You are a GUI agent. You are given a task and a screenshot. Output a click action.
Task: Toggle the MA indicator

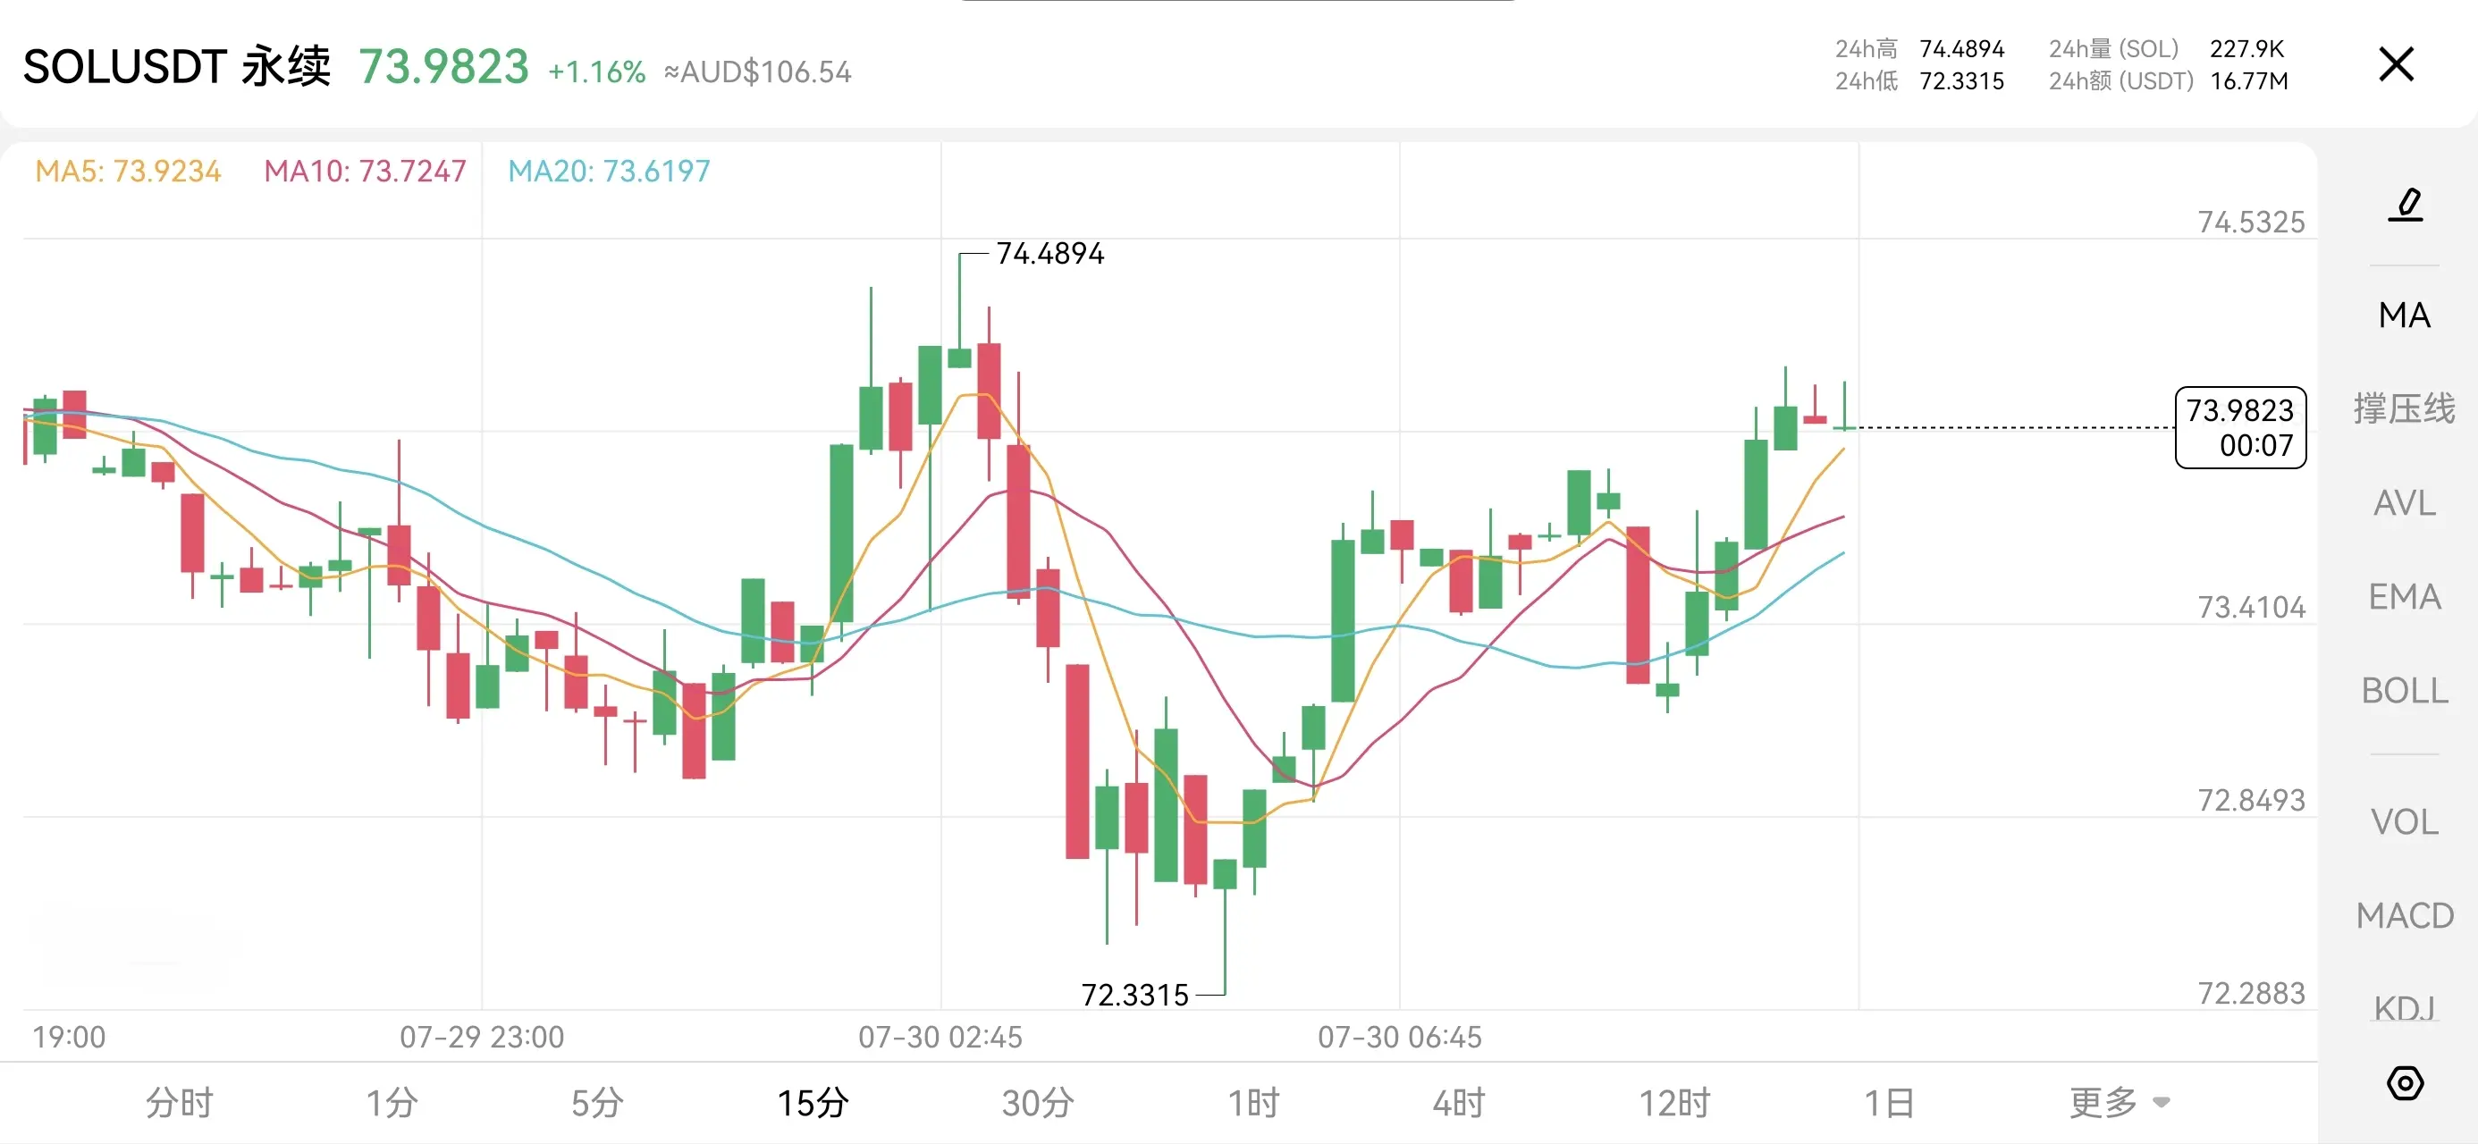[x=2404, y=315]
